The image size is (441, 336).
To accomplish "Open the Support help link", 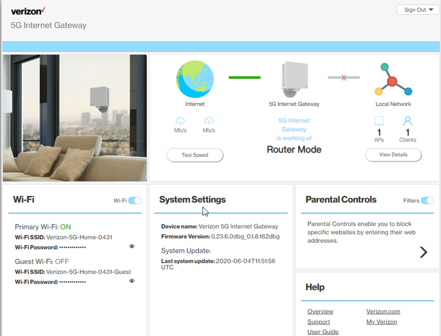I will [318, 322].
